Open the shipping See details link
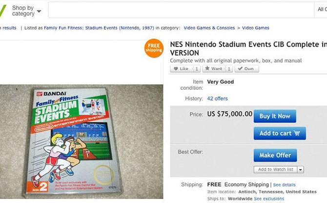327x203 pixels. (x=284, y=185)
